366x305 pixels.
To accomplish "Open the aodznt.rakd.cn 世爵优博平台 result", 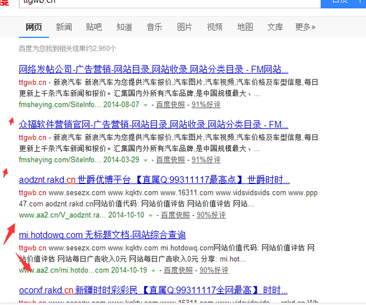I will point(155,180).
